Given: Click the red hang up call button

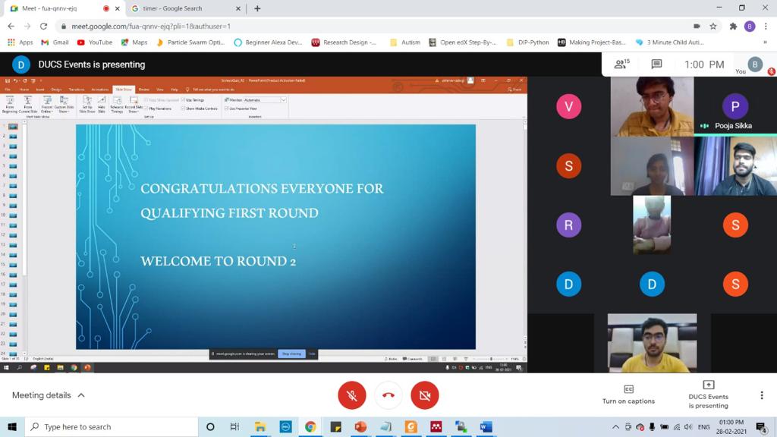Looking at the screenshot, I should 388,395.
